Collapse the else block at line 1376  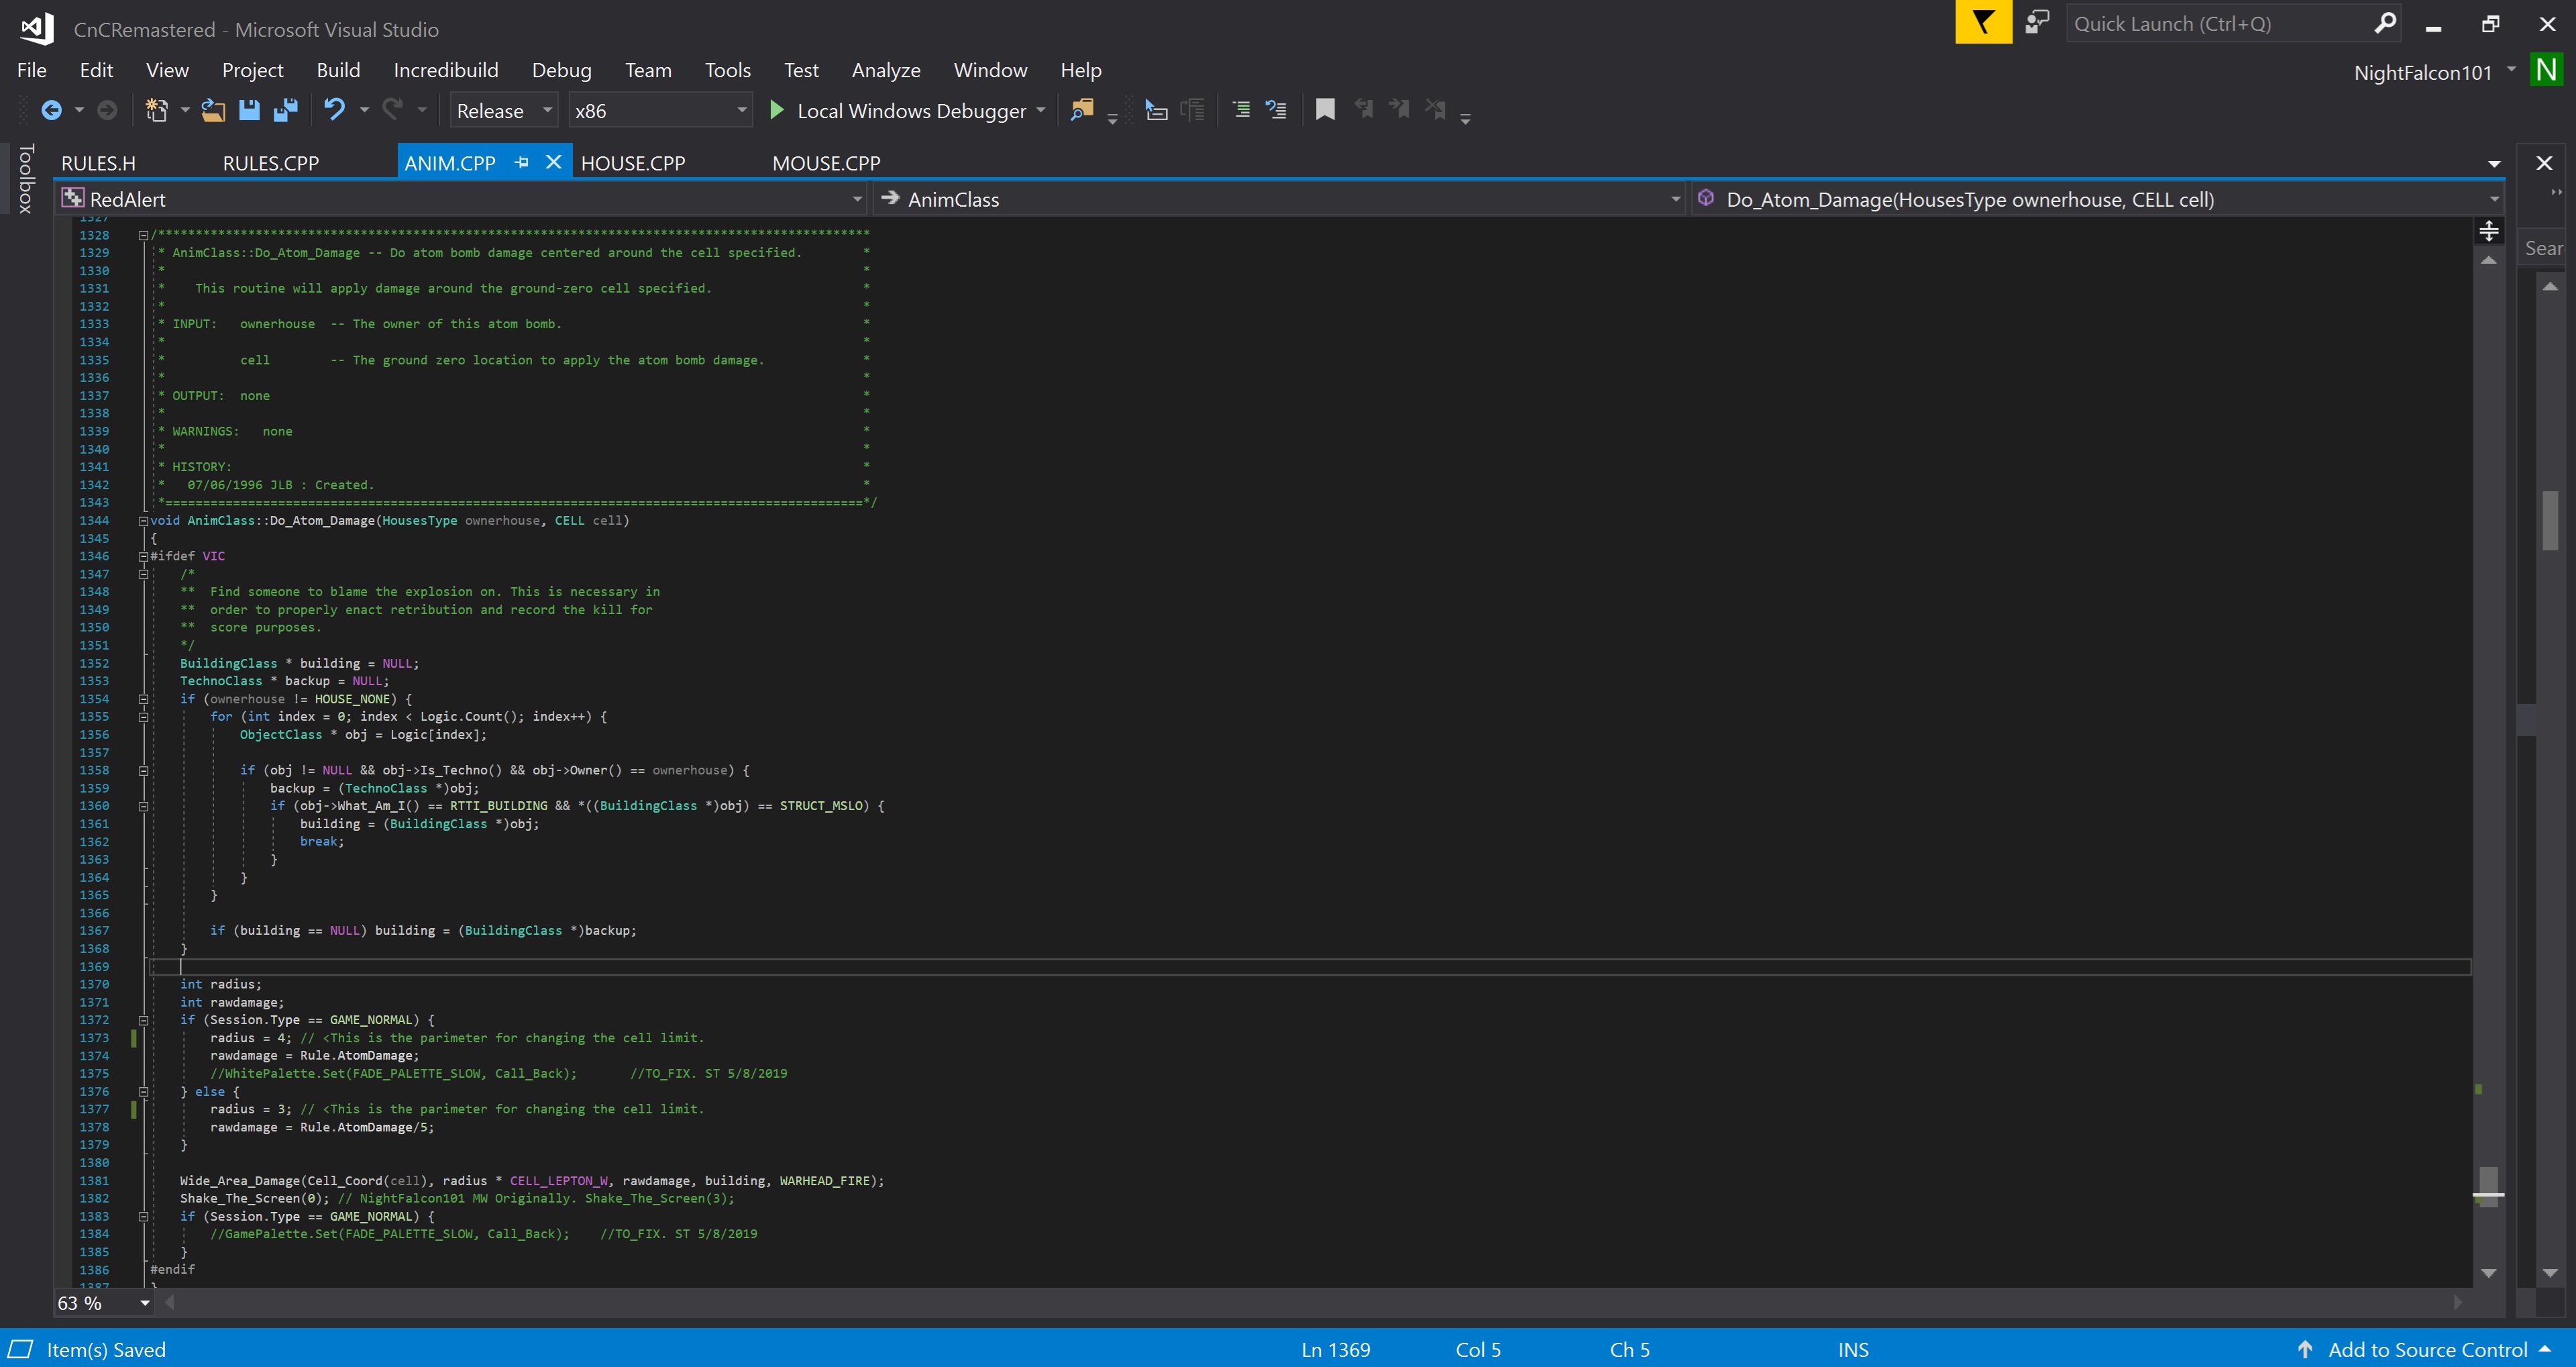143,1092
